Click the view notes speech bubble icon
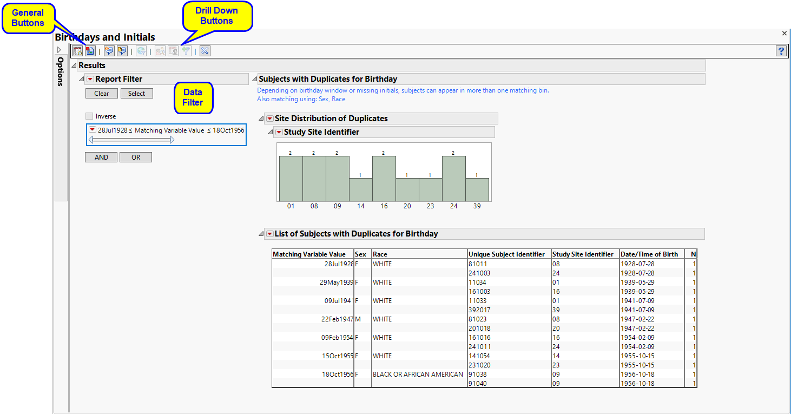The image size is (791, 414). (x=122, y=51)
